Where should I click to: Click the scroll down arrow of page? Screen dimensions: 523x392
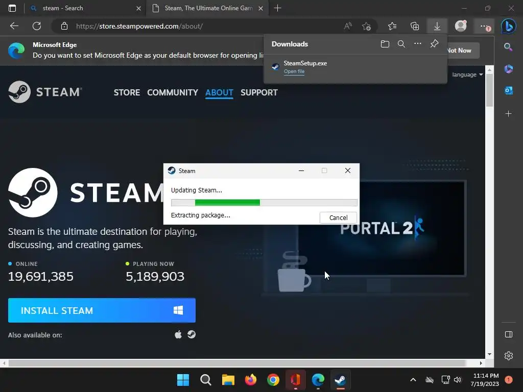point(489,354)
